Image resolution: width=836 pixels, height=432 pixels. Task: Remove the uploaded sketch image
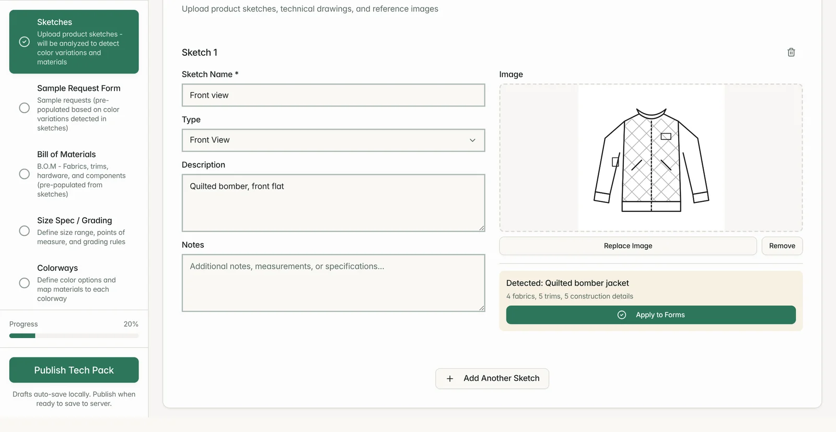tap(782, 246)
